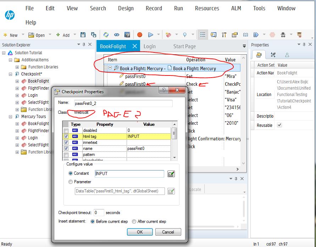Open the Resources menu
Screen dimensions: 316x247
tap(207, 8)
